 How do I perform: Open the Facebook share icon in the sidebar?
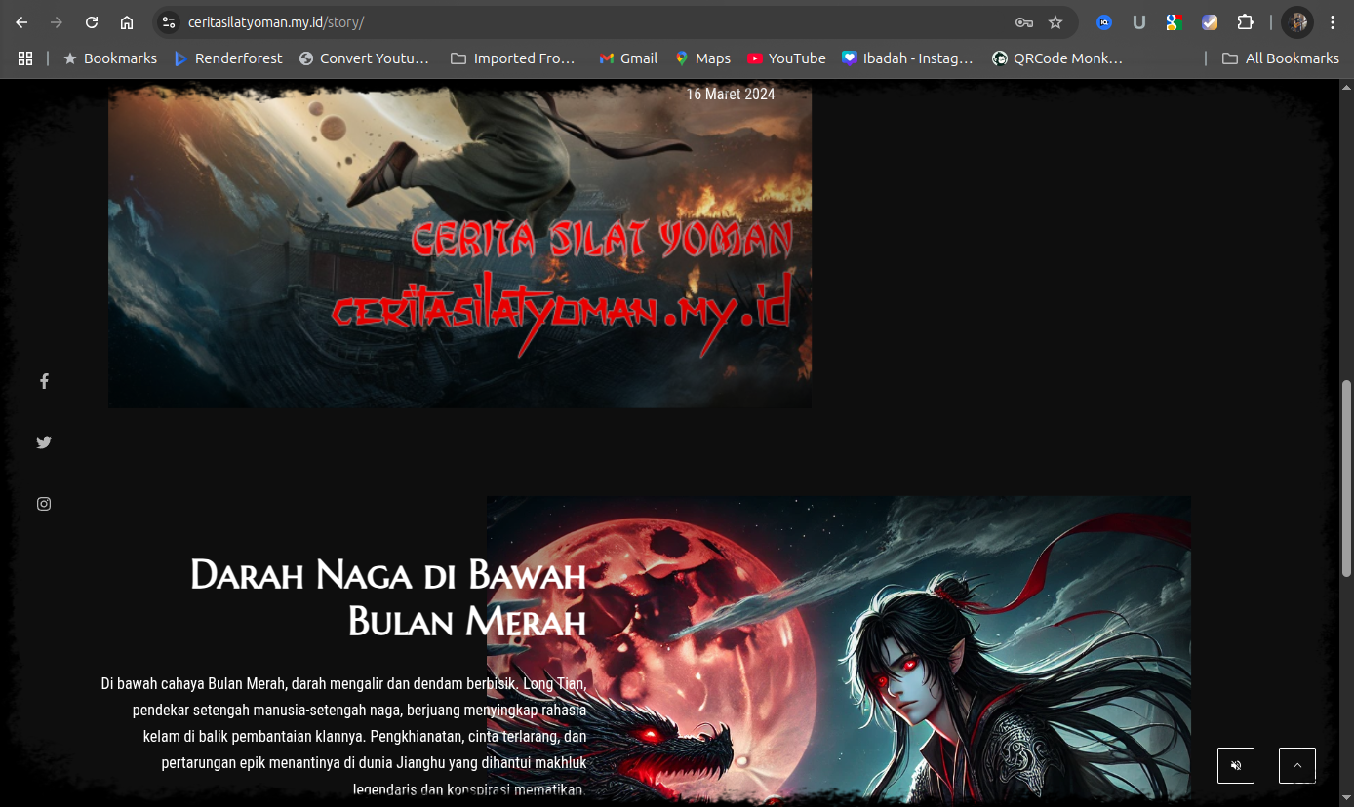[x=44, y=381]
